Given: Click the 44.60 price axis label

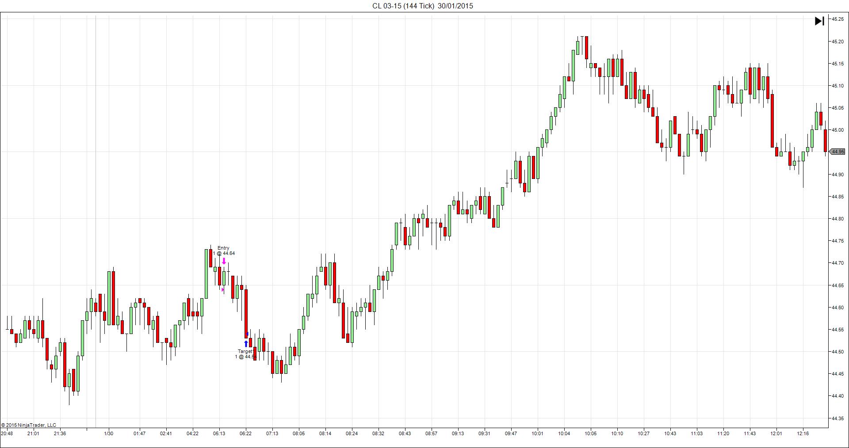Looking at the screenshot, I should point(838,308).
